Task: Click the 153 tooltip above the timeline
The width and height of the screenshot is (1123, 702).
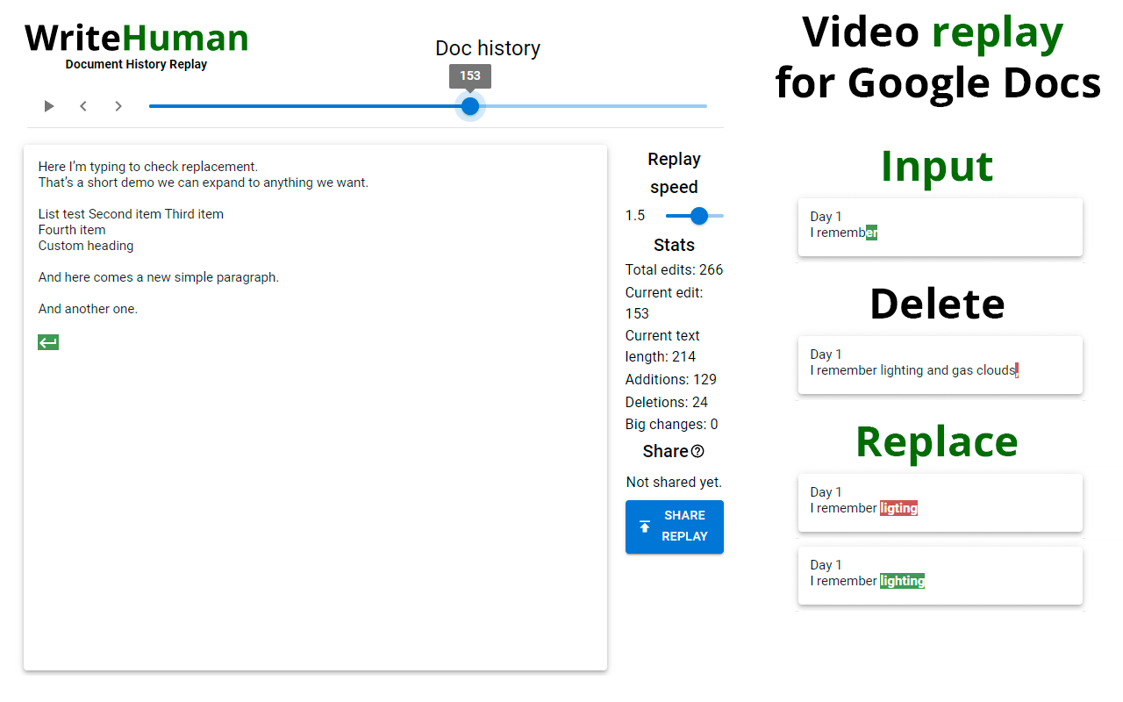Action: 469,76
